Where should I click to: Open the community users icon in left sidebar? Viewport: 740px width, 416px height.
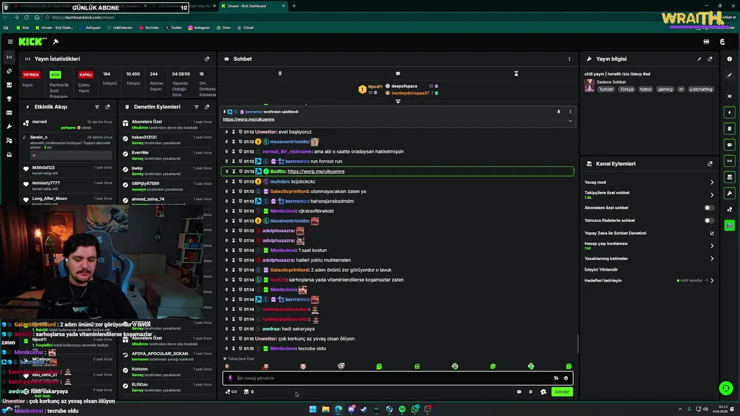point(9,140)
